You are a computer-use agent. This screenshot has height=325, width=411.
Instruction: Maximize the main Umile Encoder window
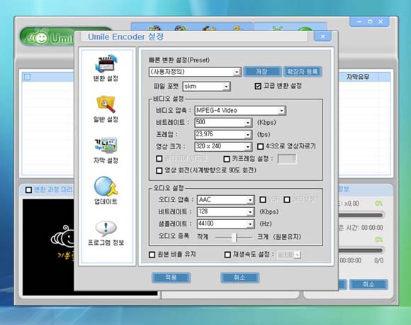370,21
